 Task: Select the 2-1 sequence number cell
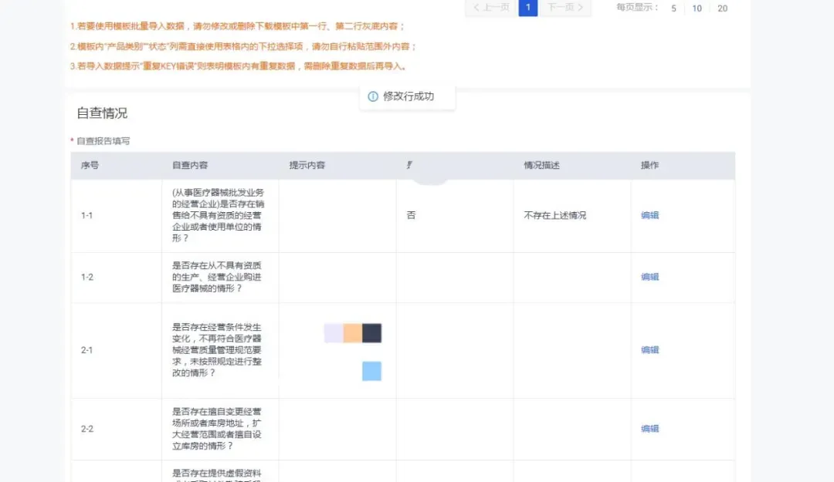pyautogui.click(x=86, y=349)
